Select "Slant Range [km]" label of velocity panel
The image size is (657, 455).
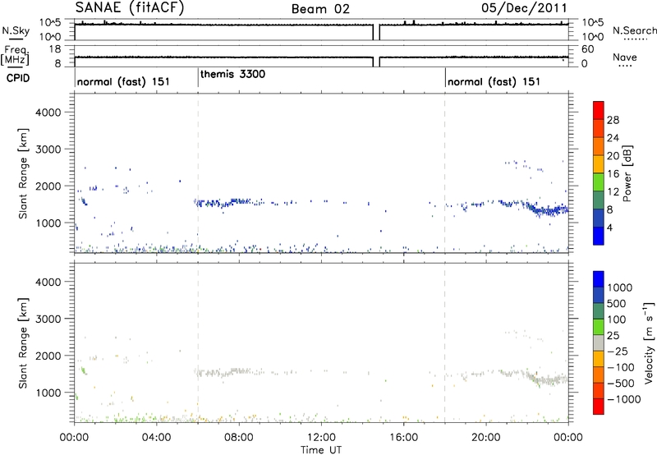click(23, 343)
